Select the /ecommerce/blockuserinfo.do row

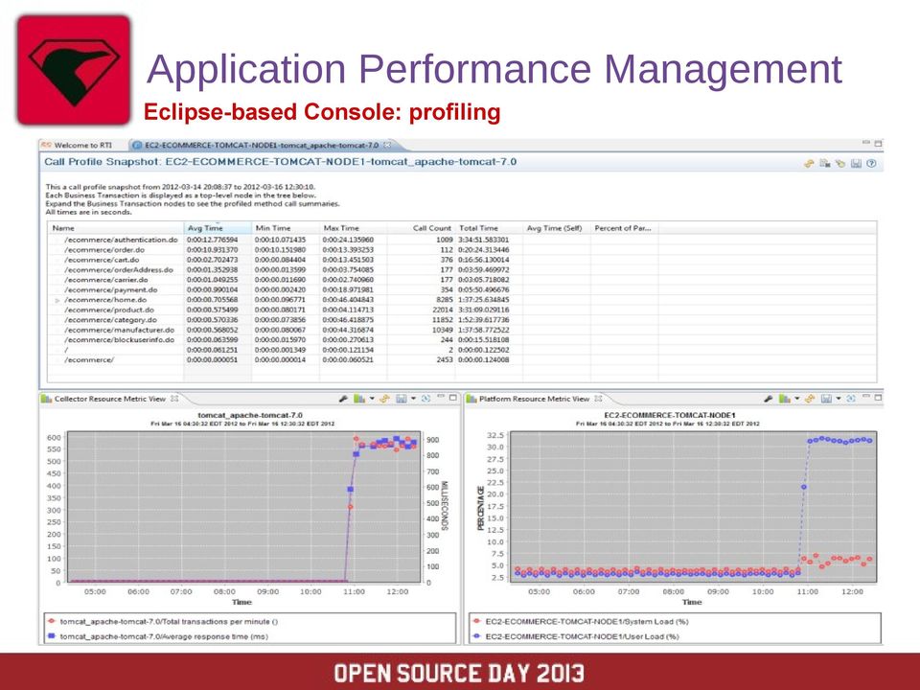(x=462, y=339)
